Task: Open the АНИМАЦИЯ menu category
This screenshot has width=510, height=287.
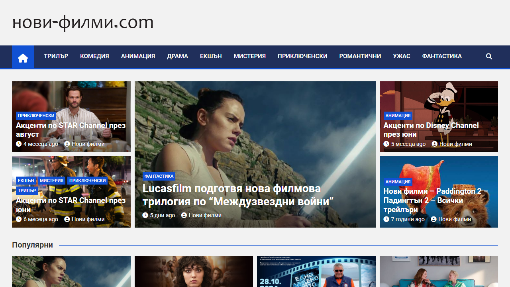Action: click(138, 56)
